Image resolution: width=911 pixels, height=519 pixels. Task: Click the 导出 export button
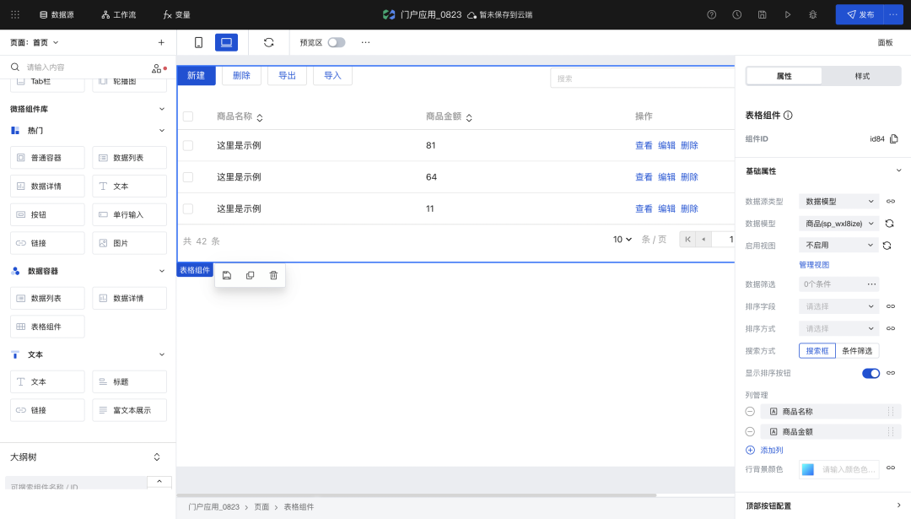[287, 76]
